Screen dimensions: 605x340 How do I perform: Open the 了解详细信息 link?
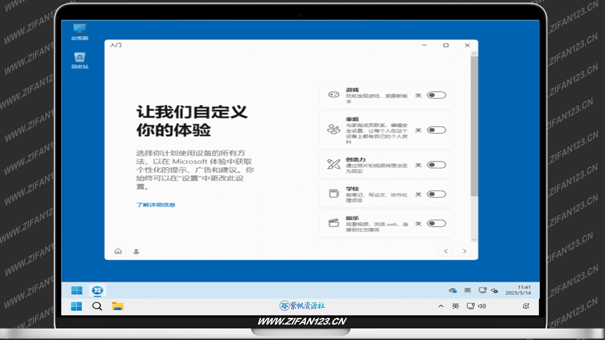tap(156, 205)
